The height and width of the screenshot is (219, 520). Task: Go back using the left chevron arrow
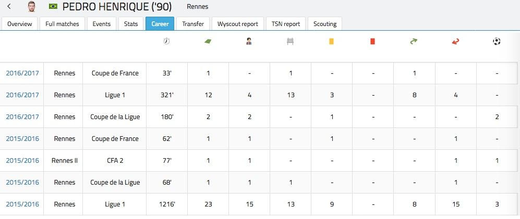[x=9, y=7]
